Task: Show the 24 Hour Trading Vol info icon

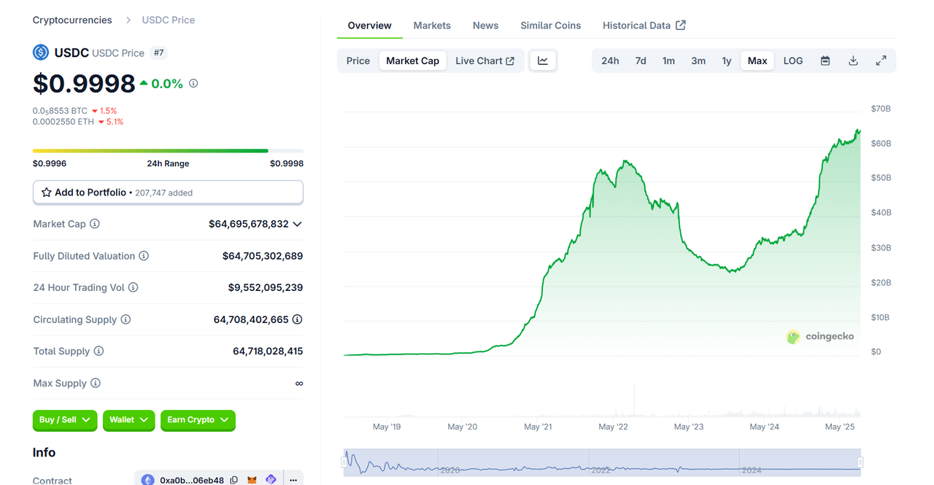Action: [134, 287]
